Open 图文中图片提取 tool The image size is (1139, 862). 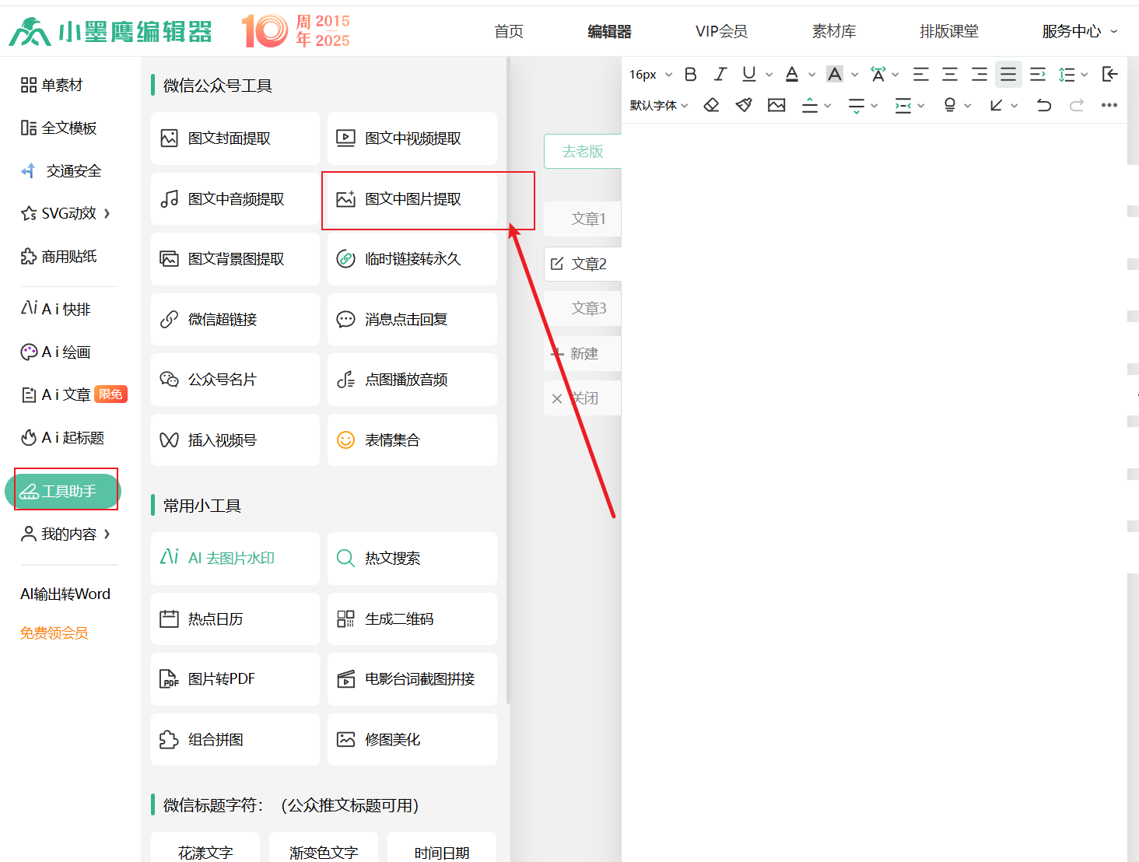pyautogui.click(x=412, y=200)
